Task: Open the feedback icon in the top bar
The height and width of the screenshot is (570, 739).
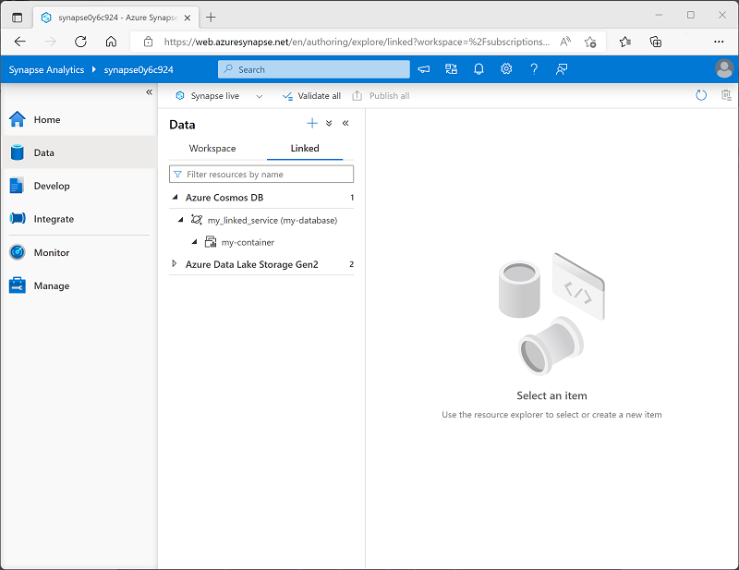Action: (x=422, y=68)
